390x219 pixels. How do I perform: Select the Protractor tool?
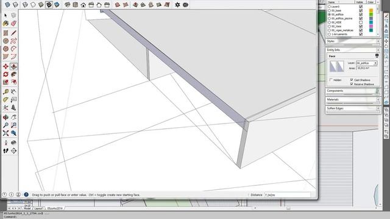click(5, 100)
